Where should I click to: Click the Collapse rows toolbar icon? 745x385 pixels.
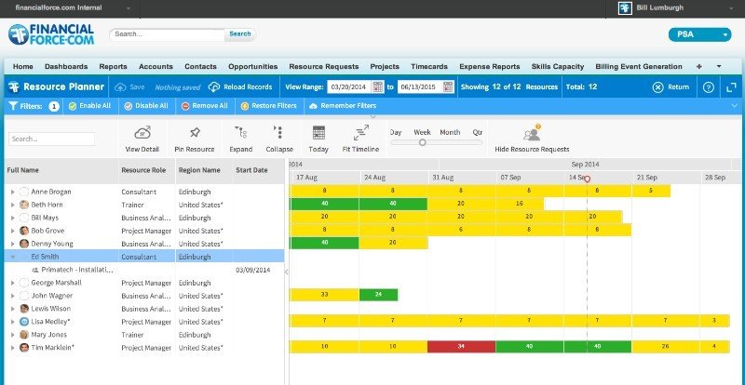[278, 134]
